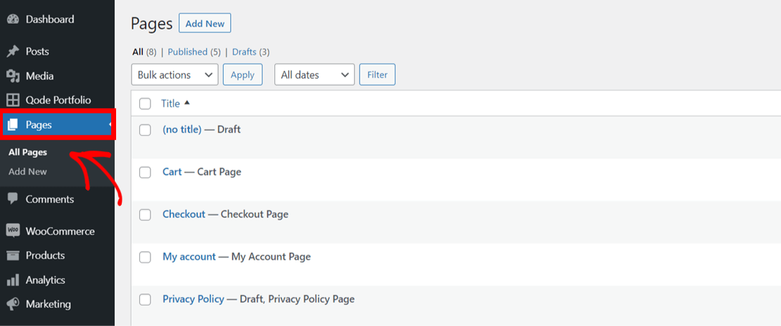Open the Analytics menu label
Viewport: 781px width, 326px height.
pyautogui.click(x=45, y=280)
